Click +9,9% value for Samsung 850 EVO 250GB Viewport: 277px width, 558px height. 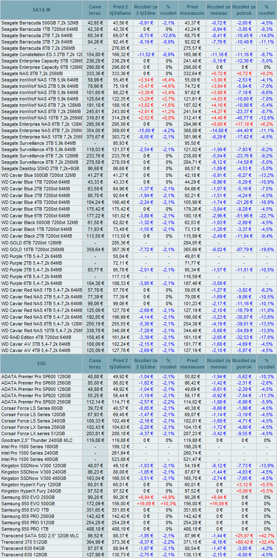click(168, 497)
